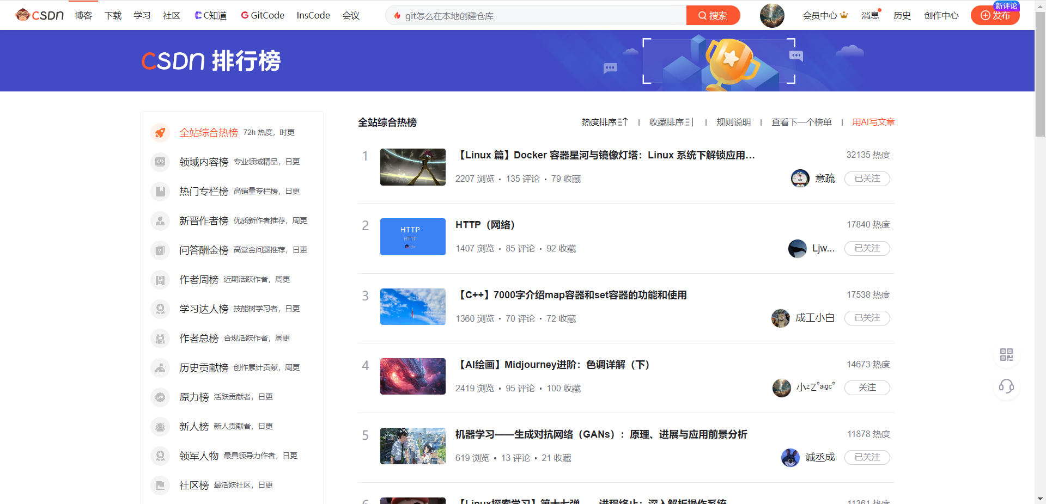1046x504 pixels.
Task: Toggle 已关注 for author 成工小白
Action: pyautogui.click(x=867, y=318)
